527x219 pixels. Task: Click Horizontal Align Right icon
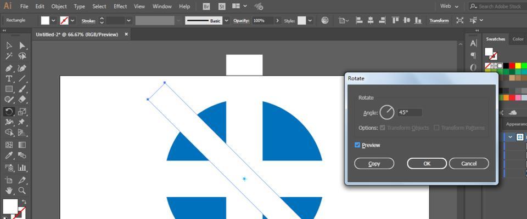pos(382,20)
